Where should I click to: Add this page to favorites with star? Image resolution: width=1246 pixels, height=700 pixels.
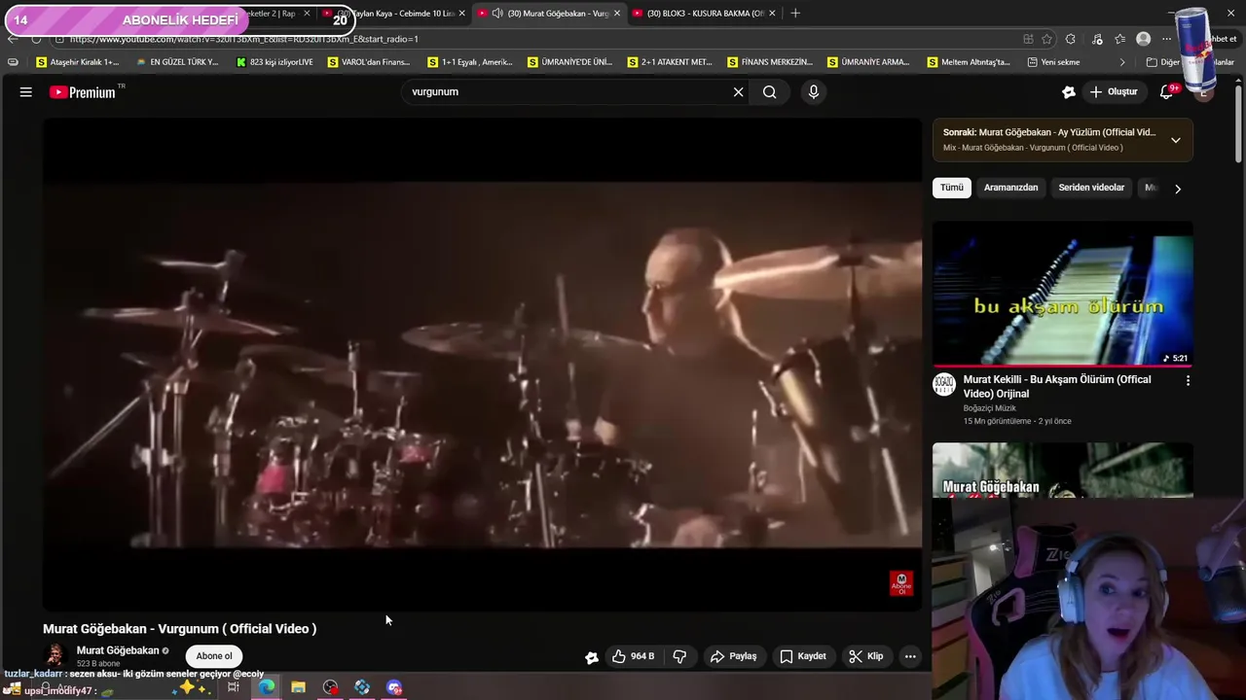coord(1046,39)
